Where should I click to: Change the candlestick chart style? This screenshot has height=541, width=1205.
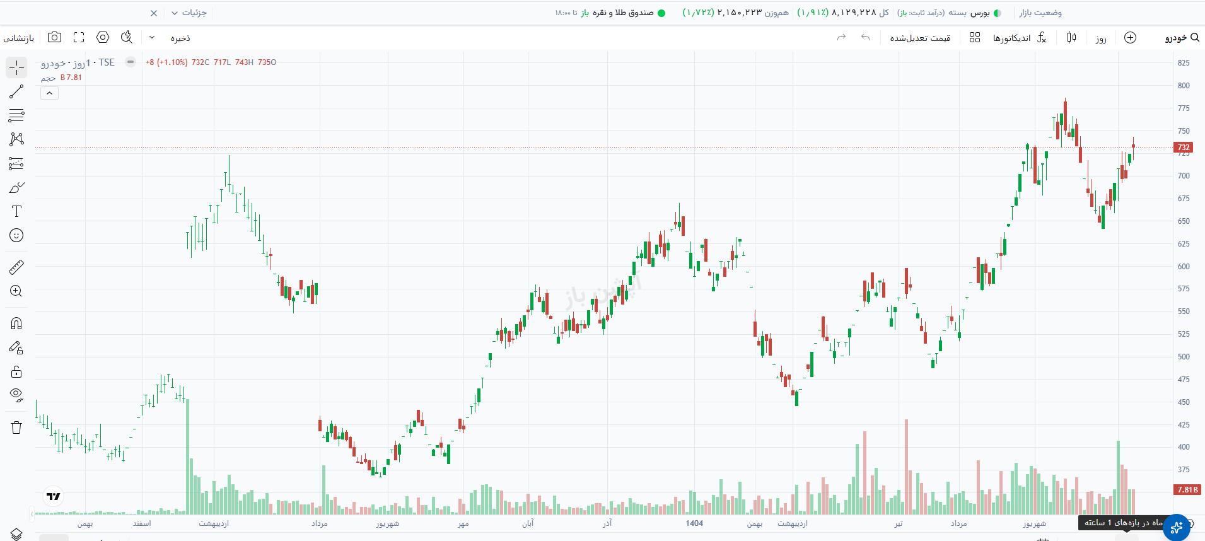tap(1071, 38)
